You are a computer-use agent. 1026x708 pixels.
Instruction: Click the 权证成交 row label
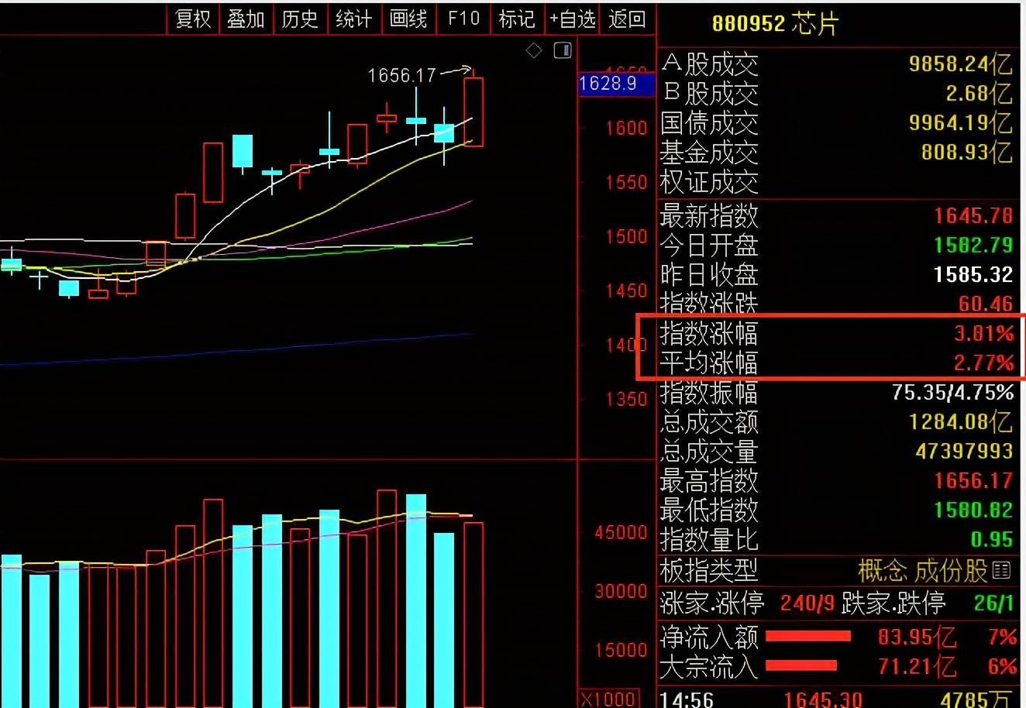[x=709, y=182]
